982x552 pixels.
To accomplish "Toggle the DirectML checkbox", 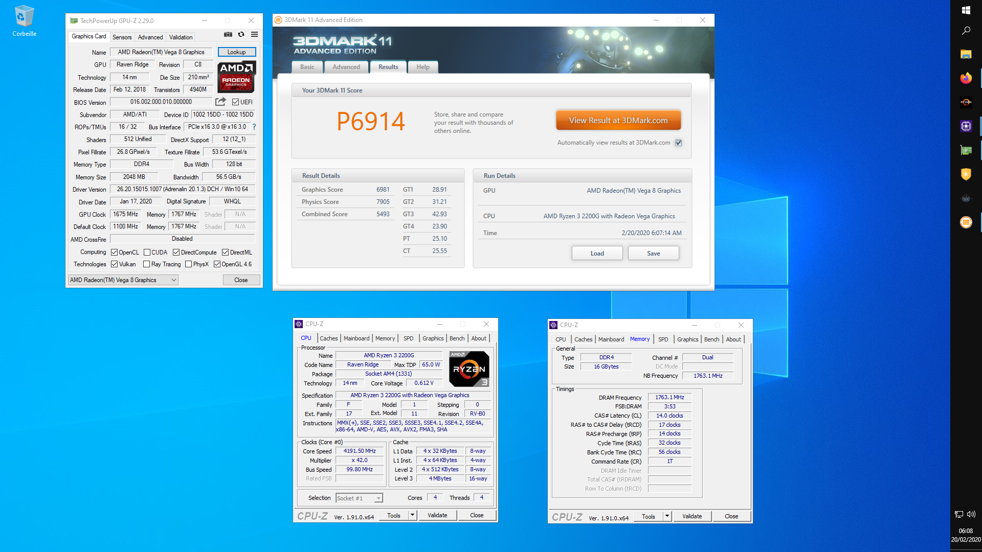I will (225, 252).
